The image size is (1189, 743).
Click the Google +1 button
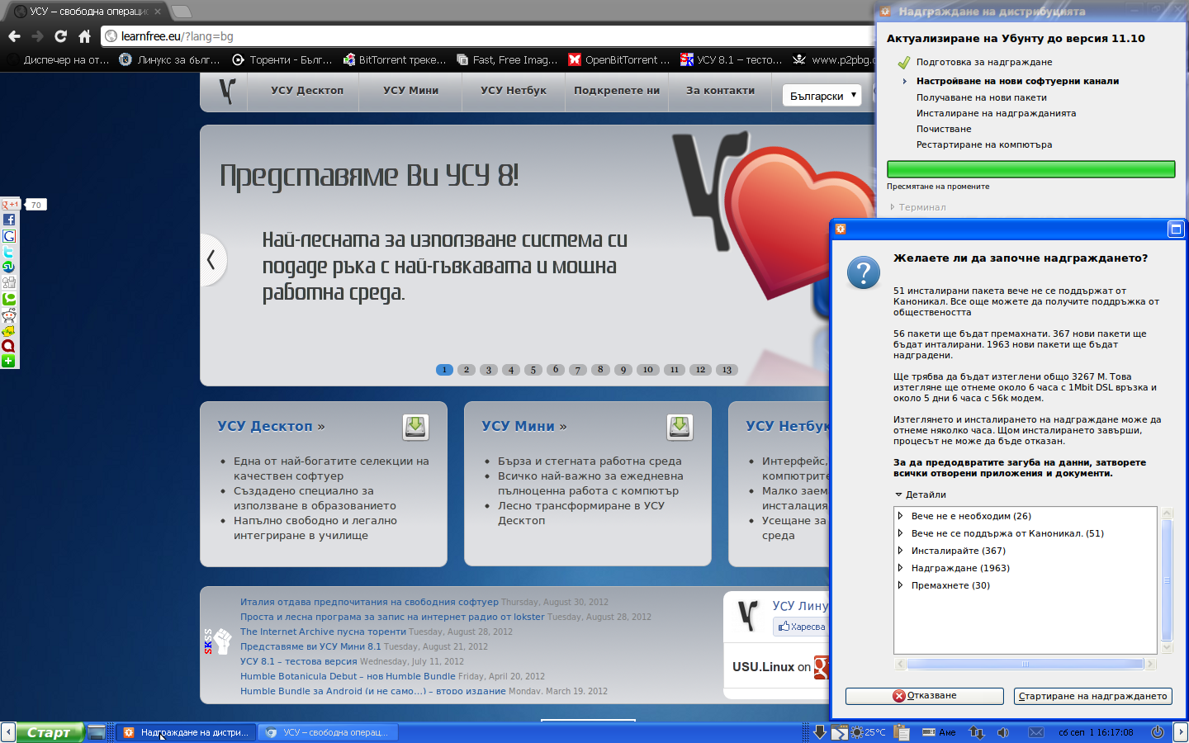click(x=11, y=204)
